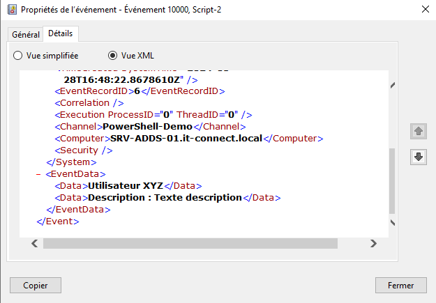Select the Vue XML radio button

pos(112,55)
